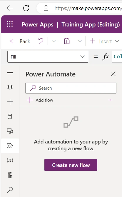Open the Variables (x) pane
122x197 pixels.
pyautogui.click(x=10, y=160)
